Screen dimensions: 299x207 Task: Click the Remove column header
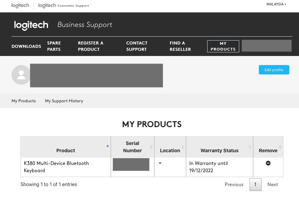click(x=268, y=147)
